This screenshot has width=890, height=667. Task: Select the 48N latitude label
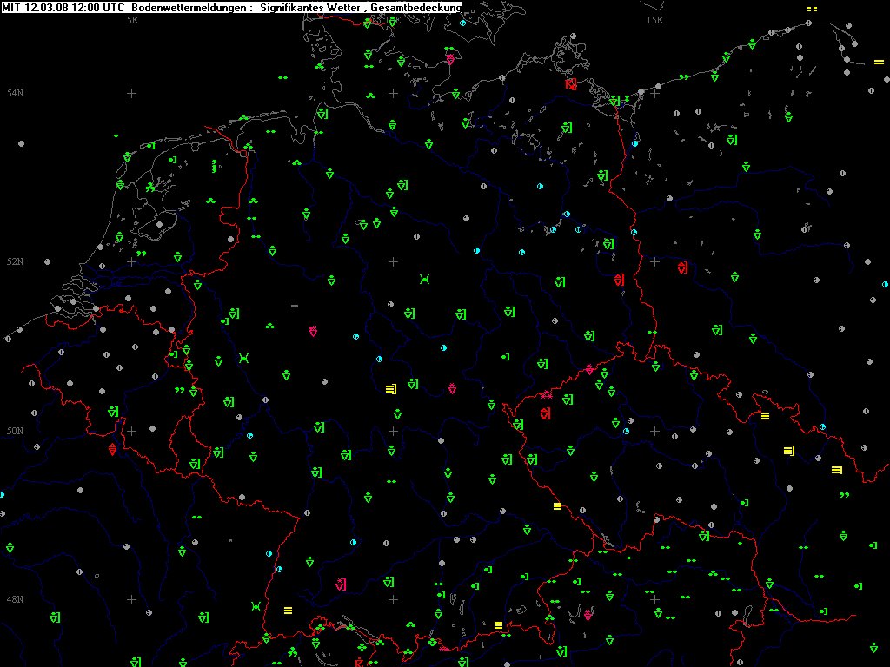(15, 599)
